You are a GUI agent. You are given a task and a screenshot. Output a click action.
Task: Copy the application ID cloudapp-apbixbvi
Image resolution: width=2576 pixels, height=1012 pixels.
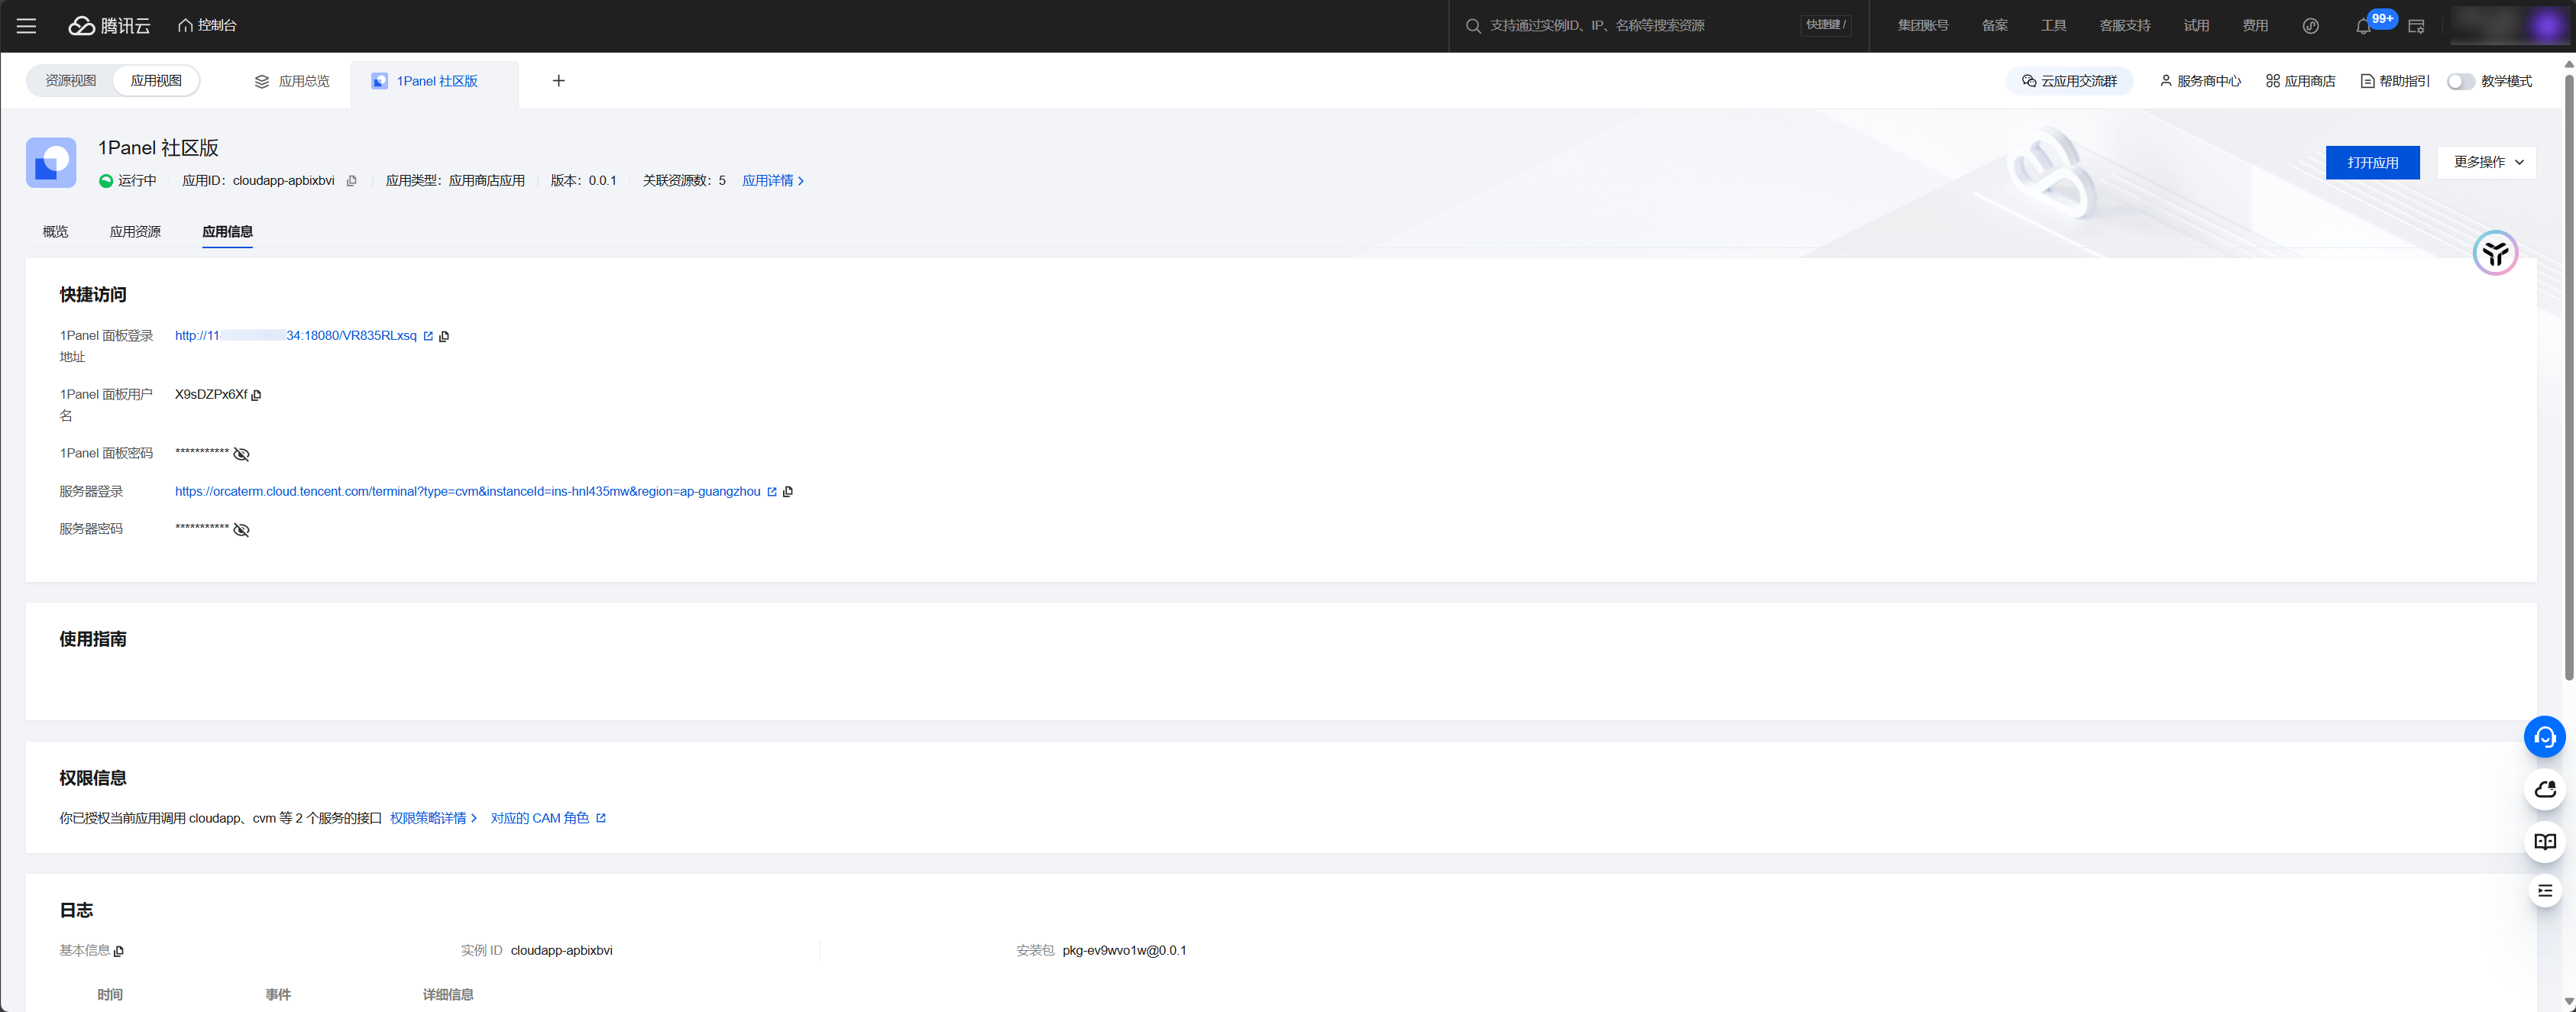(x=351, y=181)
